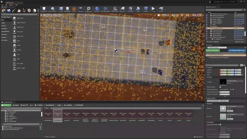The height and width of the screenshot is (139, 247).
Task: Click the Import button in Content Browser
Action: coord(15,105)
